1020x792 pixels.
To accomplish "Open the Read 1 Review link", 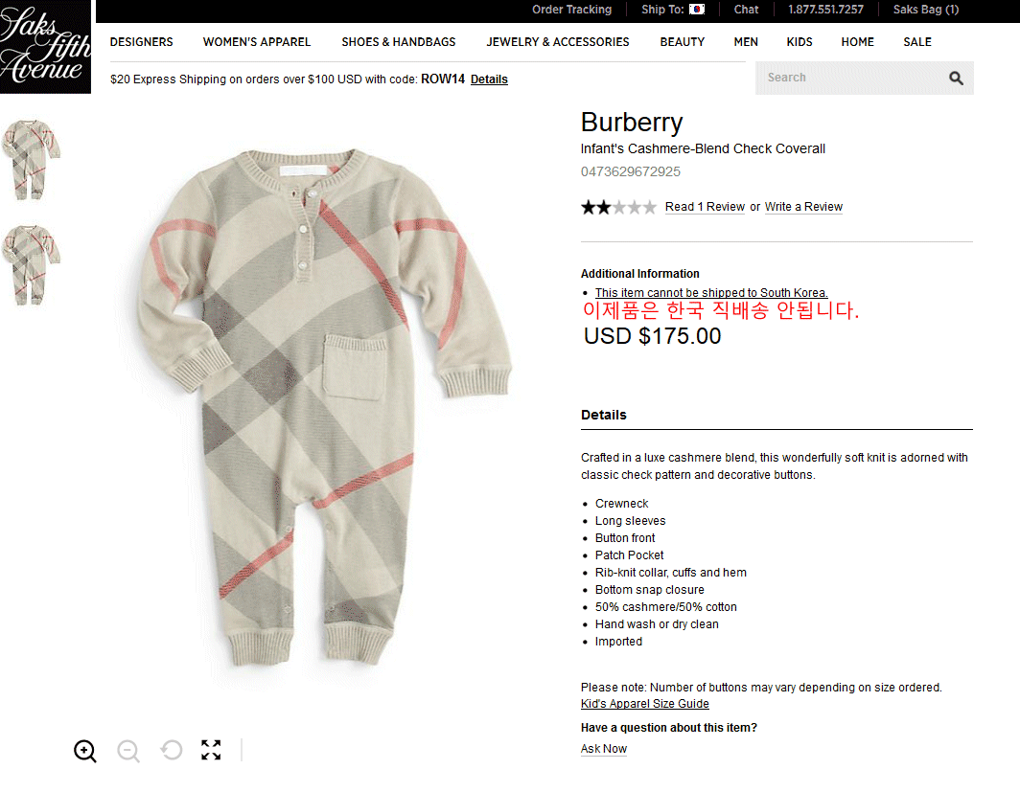I will 705,207.
